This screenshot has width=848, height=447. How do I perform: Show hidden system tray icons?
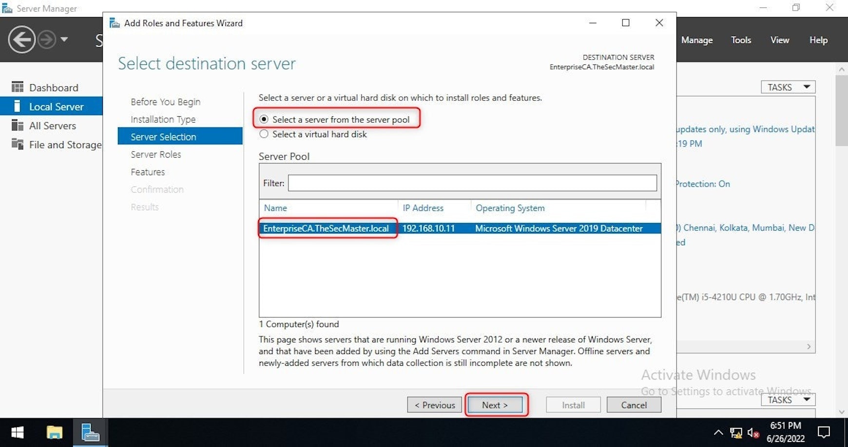pos(718,432)
